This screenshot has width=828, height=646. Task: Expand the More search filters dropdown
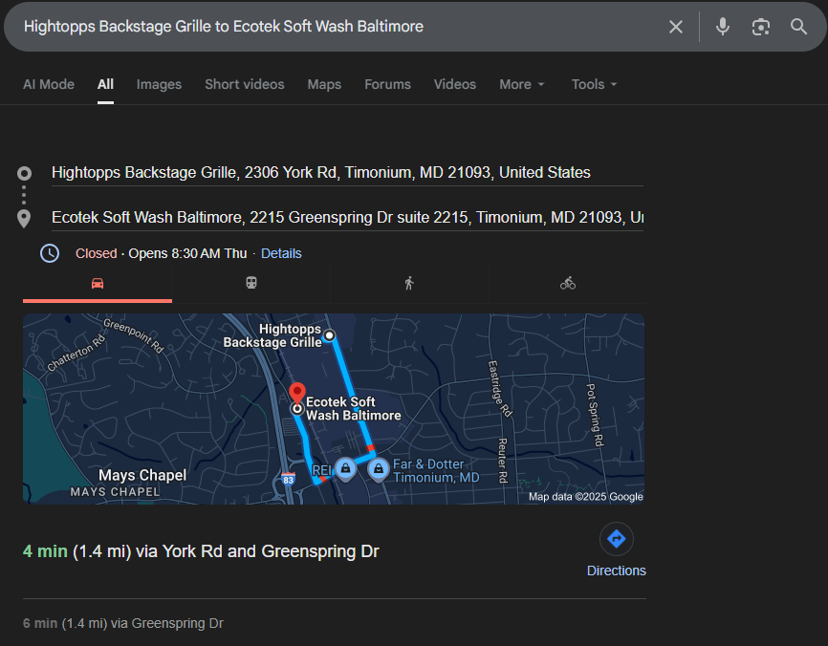521,84
